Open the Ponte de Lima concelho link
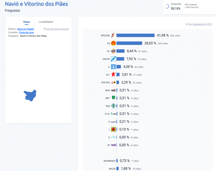The height and width of the screenshot is (171, 216). click(x=26, y=32)
